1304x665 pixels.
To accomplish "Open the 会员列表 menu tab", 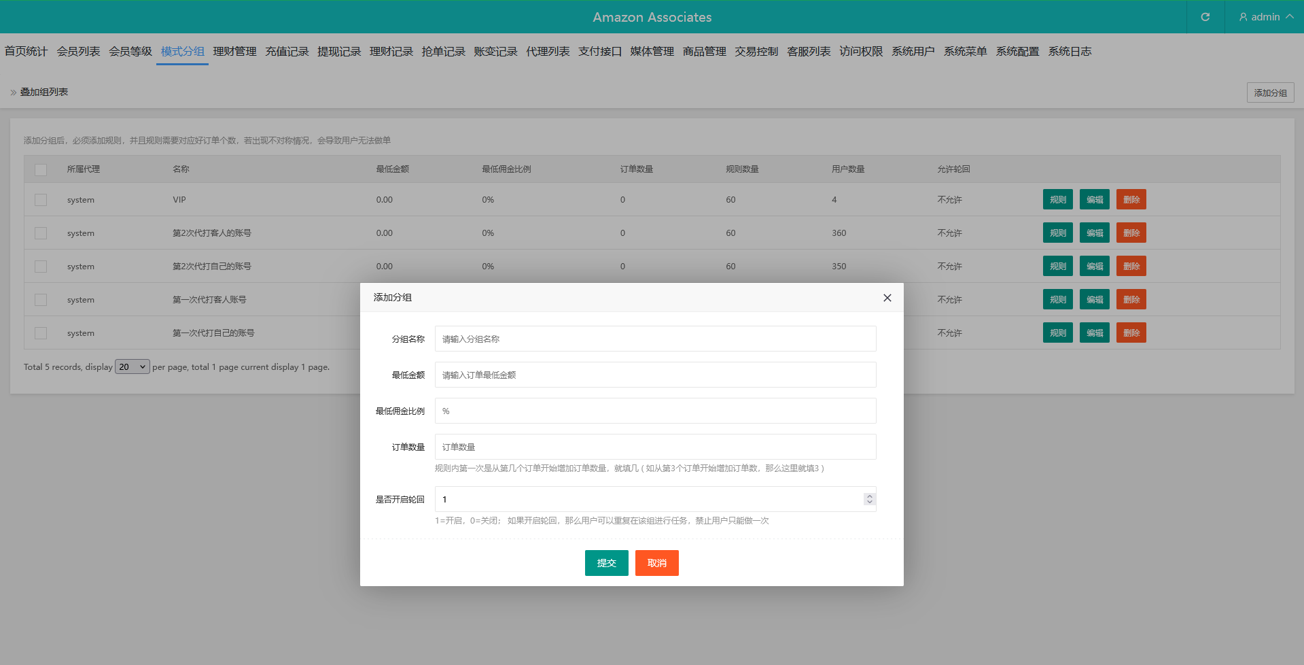I will (78, 52).
